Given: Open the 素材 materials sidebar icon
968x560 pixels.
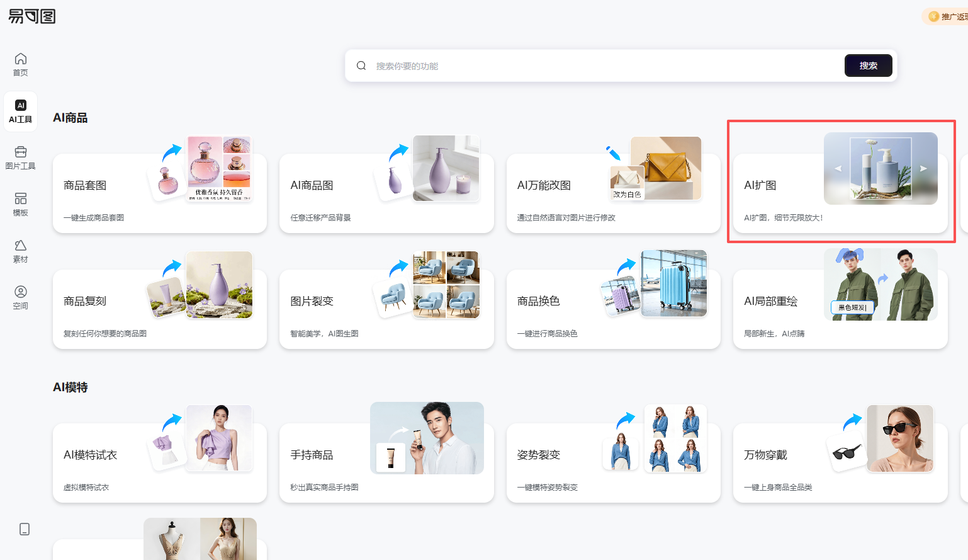Looking at the screenshot, I should [x=21, y=251].
